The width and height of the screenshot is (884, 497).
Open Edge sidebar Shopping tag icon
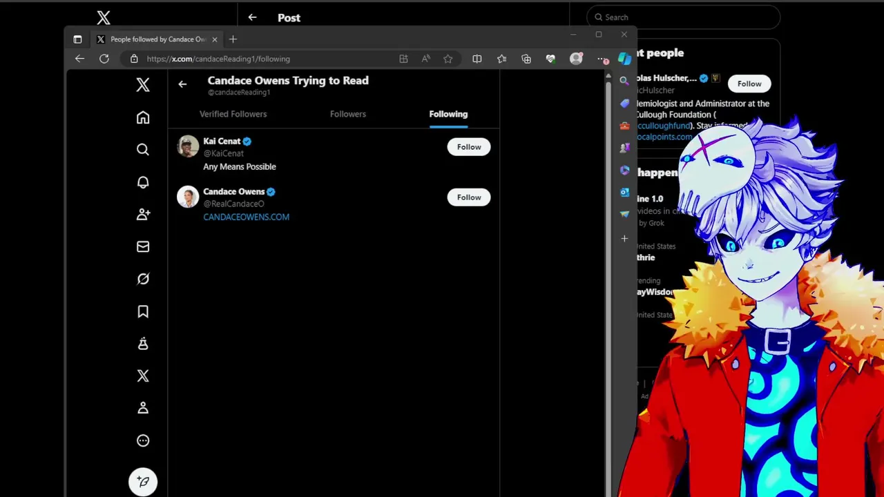pyautogui.click(x=624, y=104)
